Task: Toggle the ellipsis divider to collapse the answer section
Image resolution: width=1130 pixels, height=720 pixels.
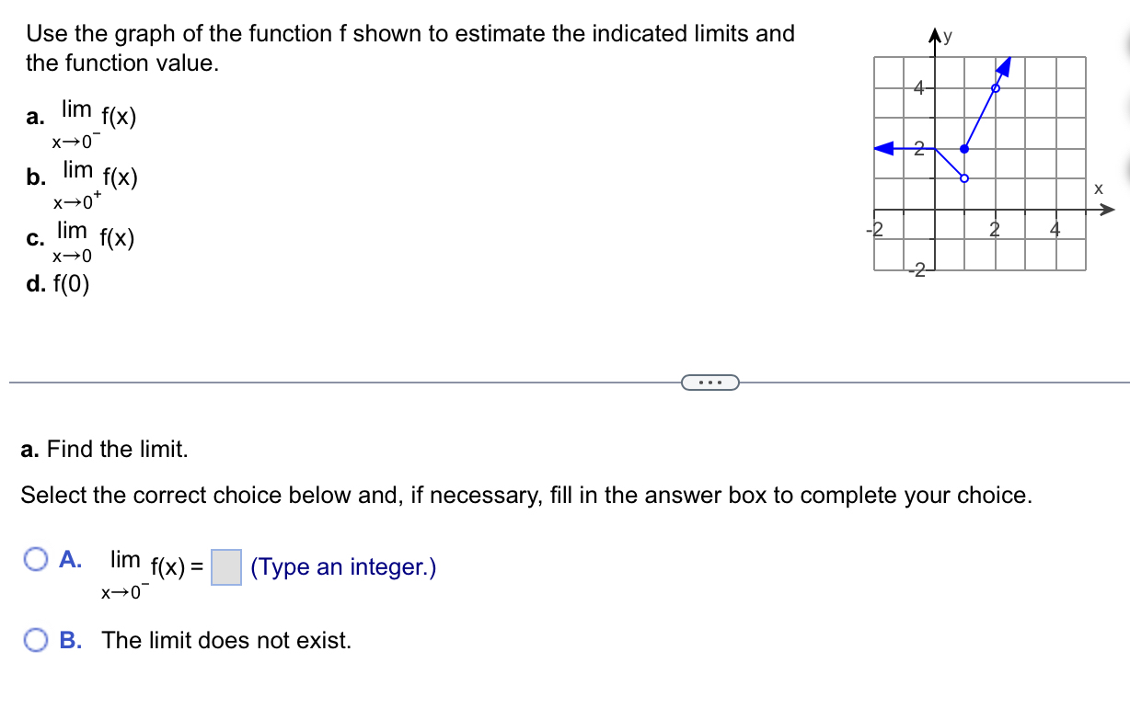Action: point(709,382)
